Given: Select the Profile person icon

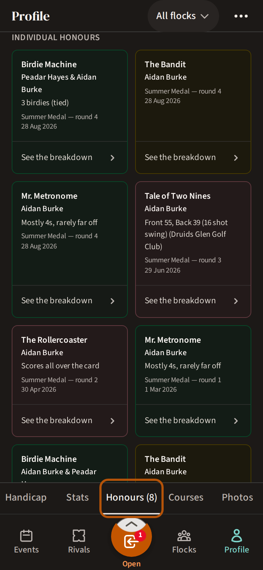Looking at the screenshot, I should (237, 536).
